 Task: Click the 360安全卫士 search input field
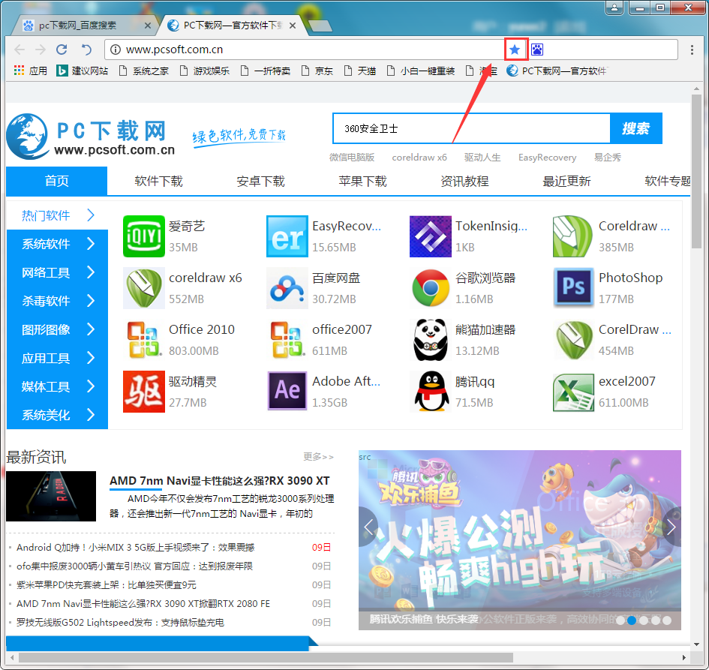(472, 128)
